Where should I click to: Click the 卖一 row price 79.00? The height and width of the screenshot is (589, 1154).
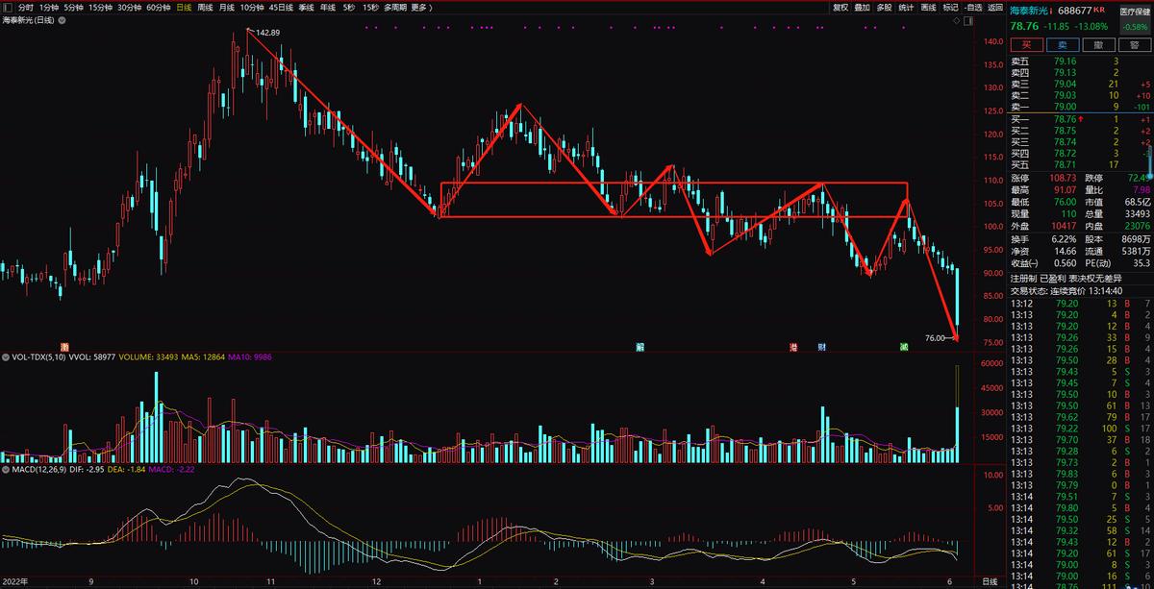click(1065, 107)
